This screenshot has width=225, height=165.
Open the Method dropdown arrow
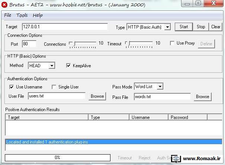point(52,66)
